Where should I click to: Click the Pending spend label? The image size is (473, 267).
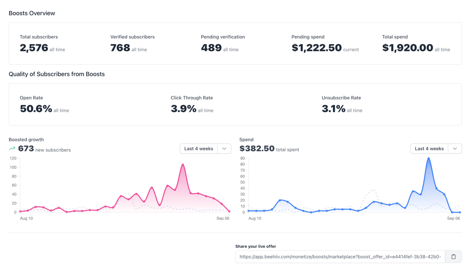[x=308, y=37]
